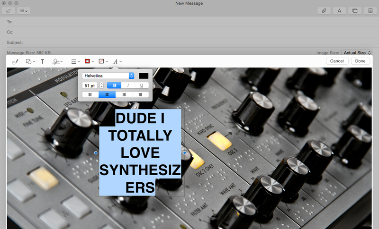
Task: Center align the text
Action: click(107, 94)
